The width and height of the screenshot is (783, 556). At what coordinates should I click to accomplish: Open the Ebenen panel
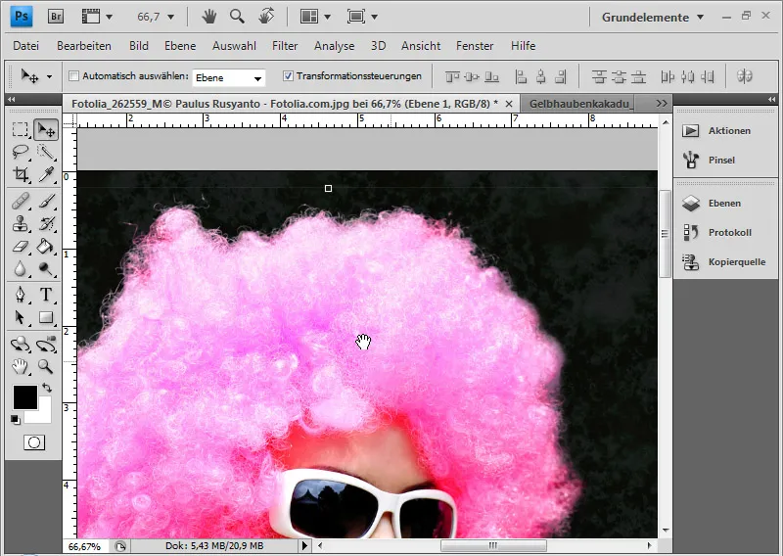coord(724,204)
